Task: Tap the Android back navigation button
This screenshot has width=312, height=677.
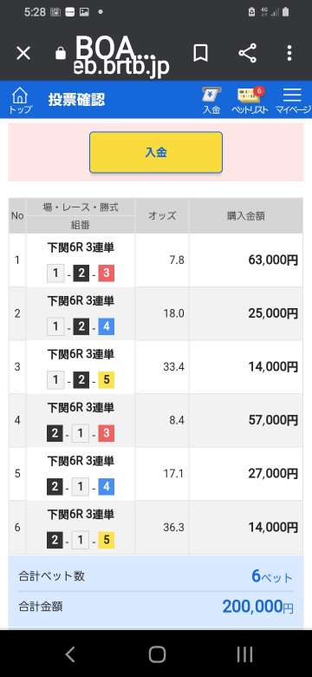Action: [70, 654]
